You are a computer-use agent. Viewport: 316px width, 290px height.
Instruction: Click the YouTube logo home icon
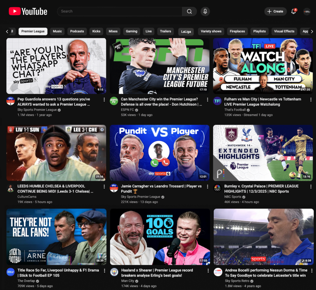[28, 11]
